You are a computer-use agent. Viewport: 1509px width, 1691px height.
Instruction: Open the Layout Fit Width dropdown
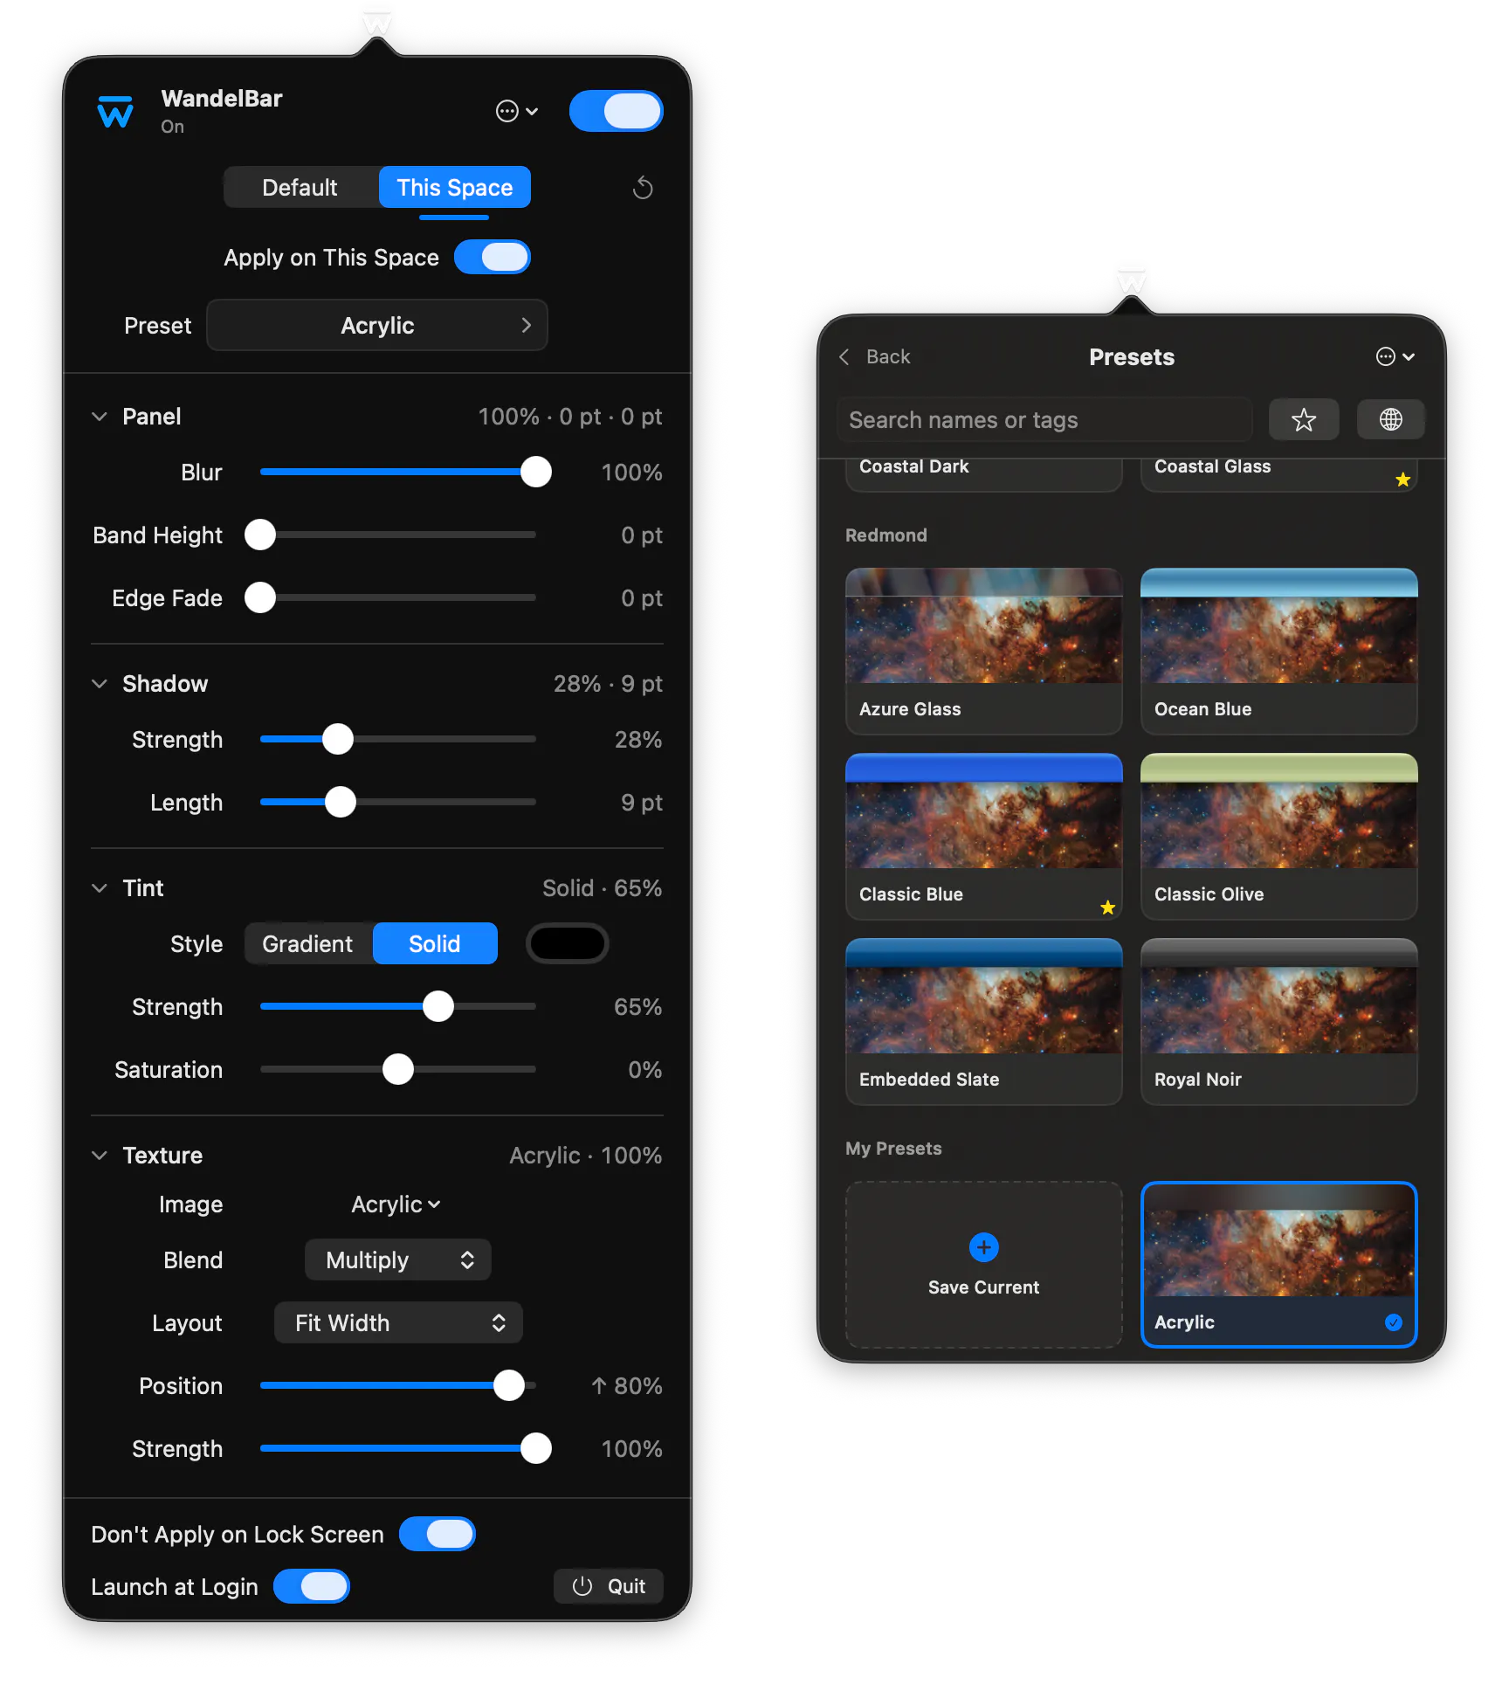398,1322
